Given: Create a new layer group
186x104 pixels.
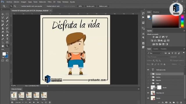Looking at the screenshot, I should coord(174,103).
